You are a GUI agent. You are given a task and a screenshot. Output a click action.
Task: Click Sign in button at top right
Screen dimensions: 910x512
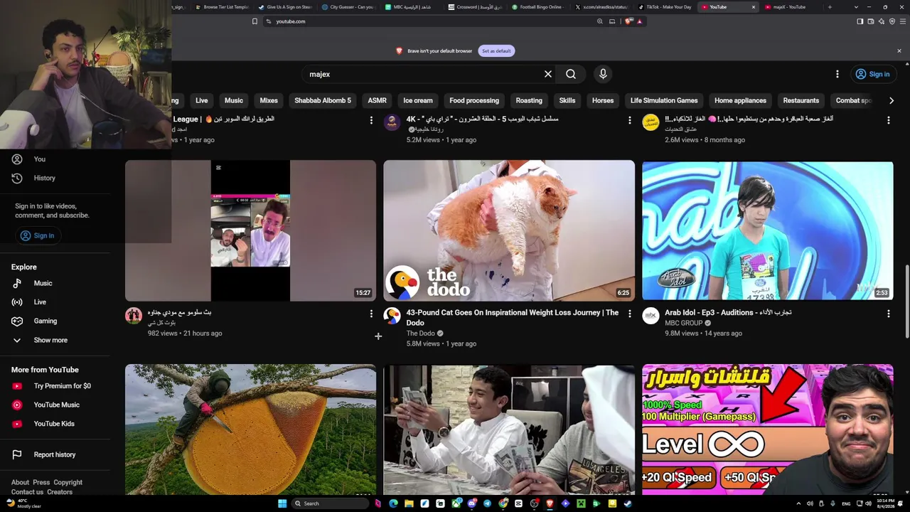click(872, 74)
